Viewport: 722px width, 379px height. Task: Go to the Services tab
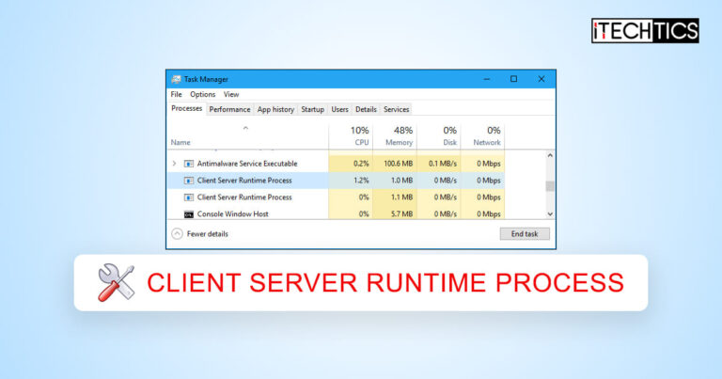point(396,109)
